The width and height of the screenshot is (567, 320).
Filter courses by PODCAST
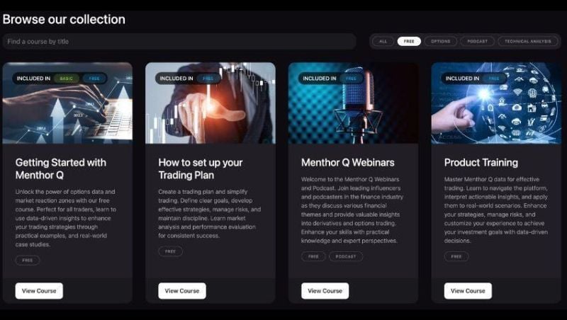tap(477, 41)
